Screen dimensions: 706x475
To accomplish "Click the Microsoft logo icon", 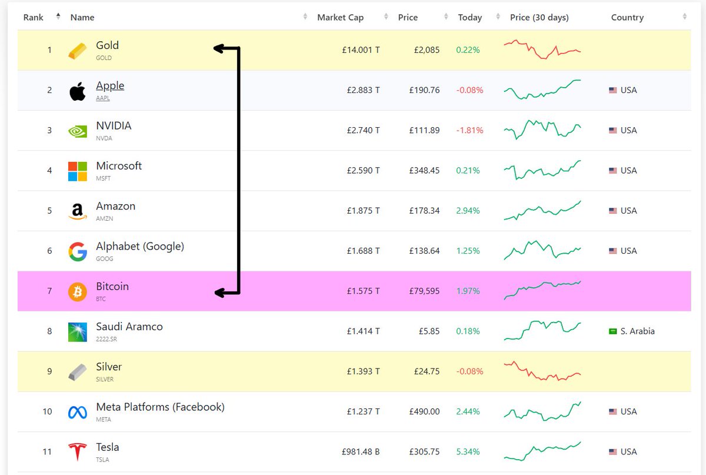I will tap(78, 171).
